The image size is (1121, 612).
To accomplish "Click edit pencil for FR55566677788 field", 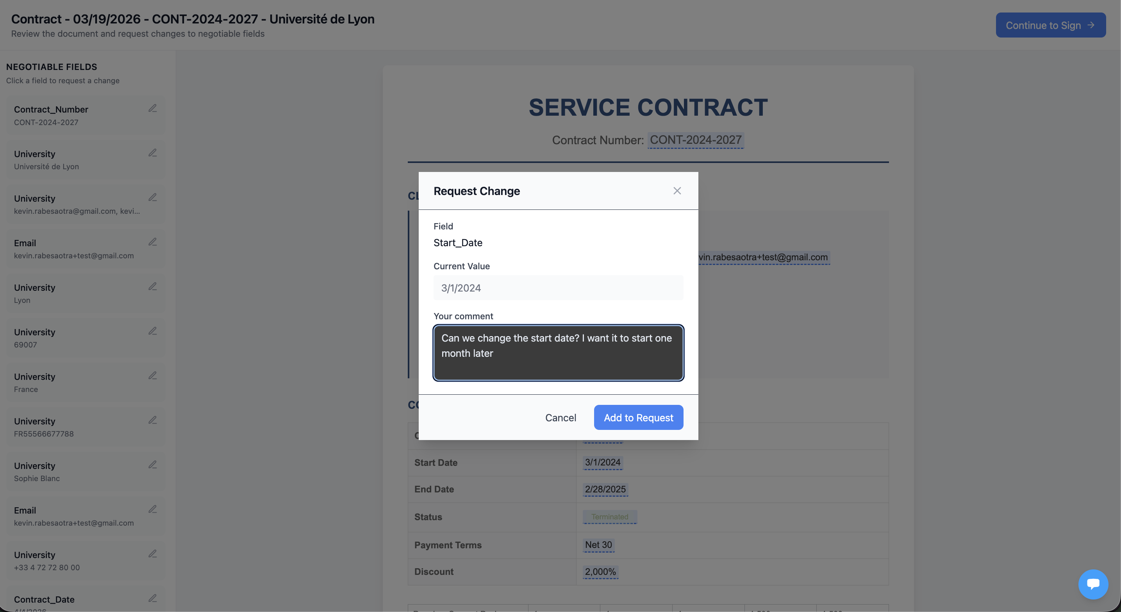I will pos(152,420).
